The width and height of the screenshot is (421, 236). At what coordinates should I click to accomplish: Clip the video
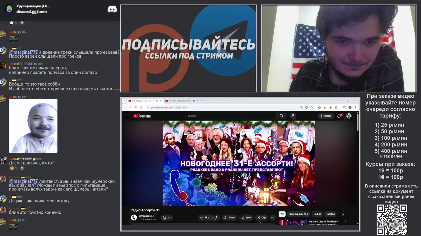click(x=261, y=217)
